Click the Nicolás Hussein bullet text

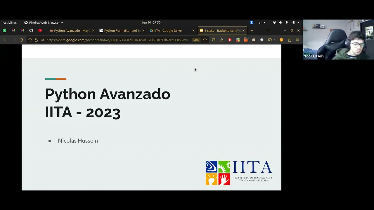(78, 141)
